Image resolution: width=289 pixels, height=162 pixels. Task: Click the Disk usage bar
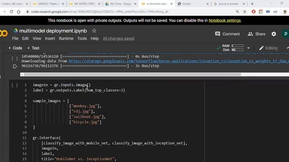(238, 50)
